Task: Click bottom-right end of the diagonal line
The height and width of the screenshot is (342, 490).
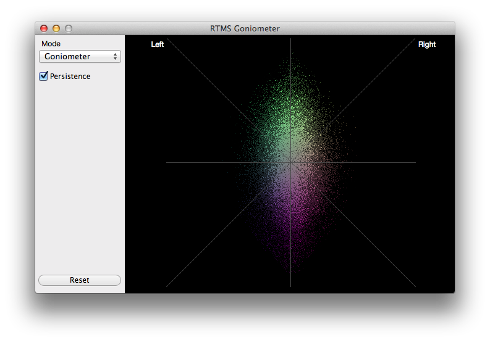Action: coord(414,285)
